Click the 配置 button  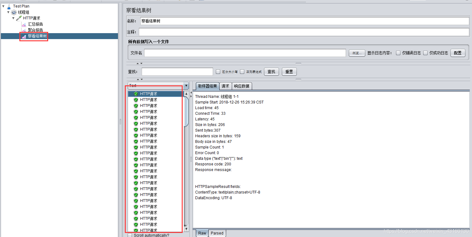tap(458, 53)
